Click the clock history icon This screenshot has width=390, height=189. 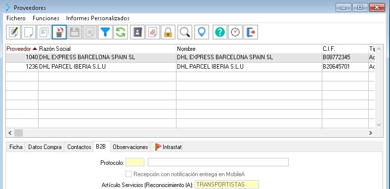pyautogui.click(x=235, y=32)
